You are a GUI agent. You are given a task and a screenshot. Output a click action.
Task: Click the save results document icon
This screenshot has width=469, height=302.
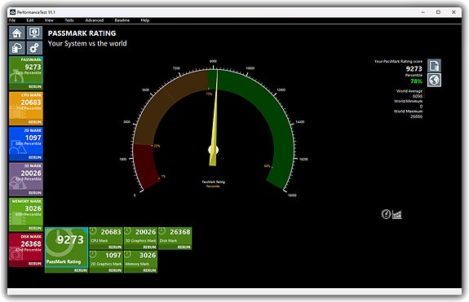coord(434,66)
